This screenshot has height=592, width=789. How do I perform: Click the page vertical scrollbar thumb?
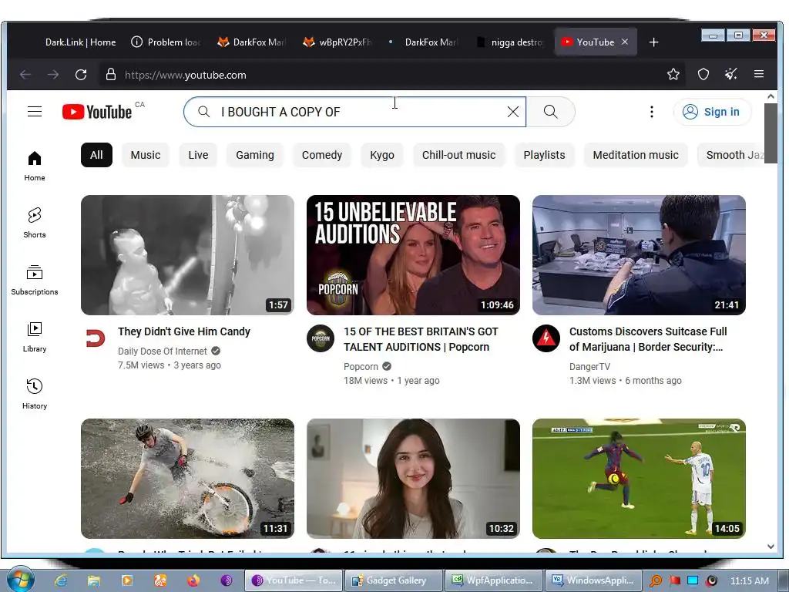pyautogui.click(x=771, y=133)
